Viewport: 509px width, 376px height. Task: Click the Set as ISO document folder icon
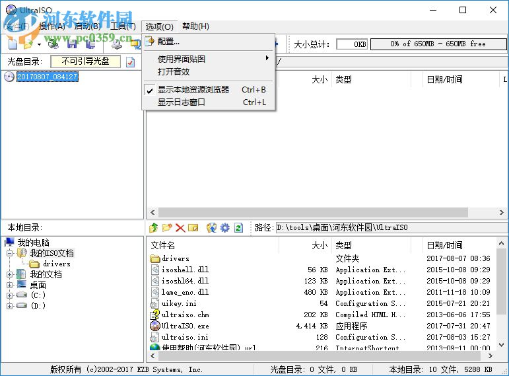pos(211,227)
